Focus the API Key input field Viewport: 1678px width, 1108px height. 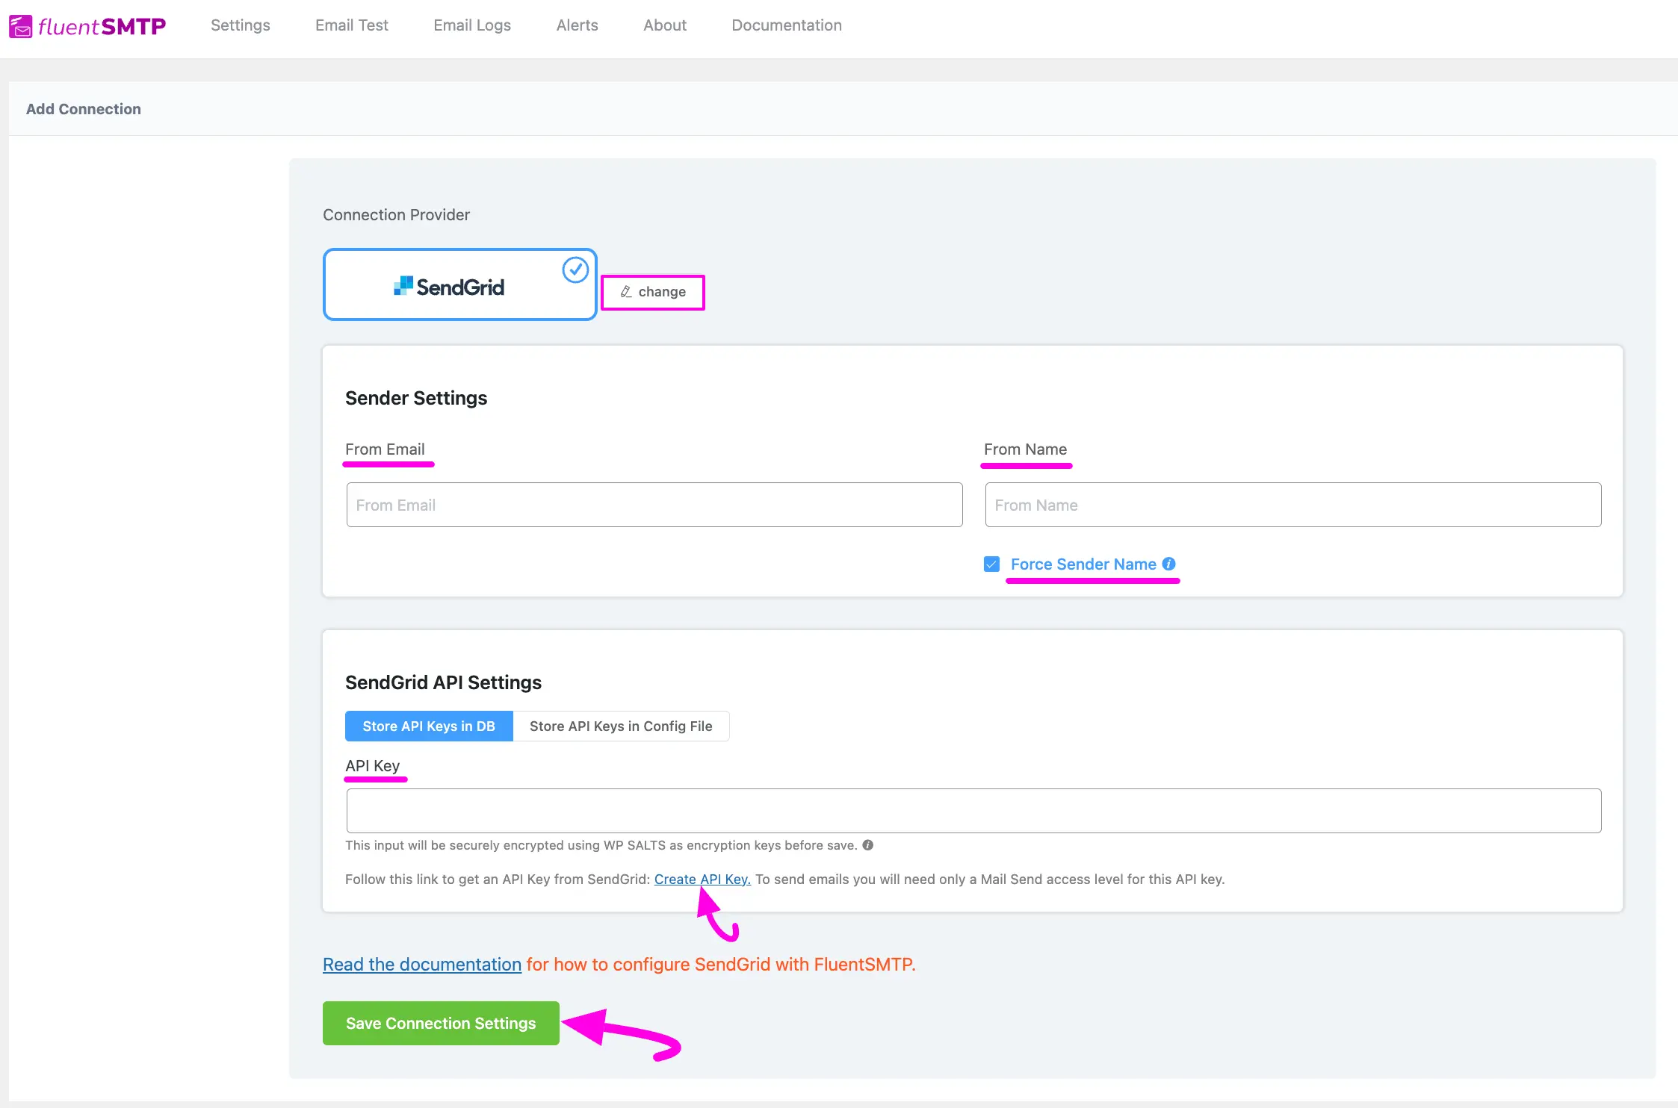click(x=974, y=811)
